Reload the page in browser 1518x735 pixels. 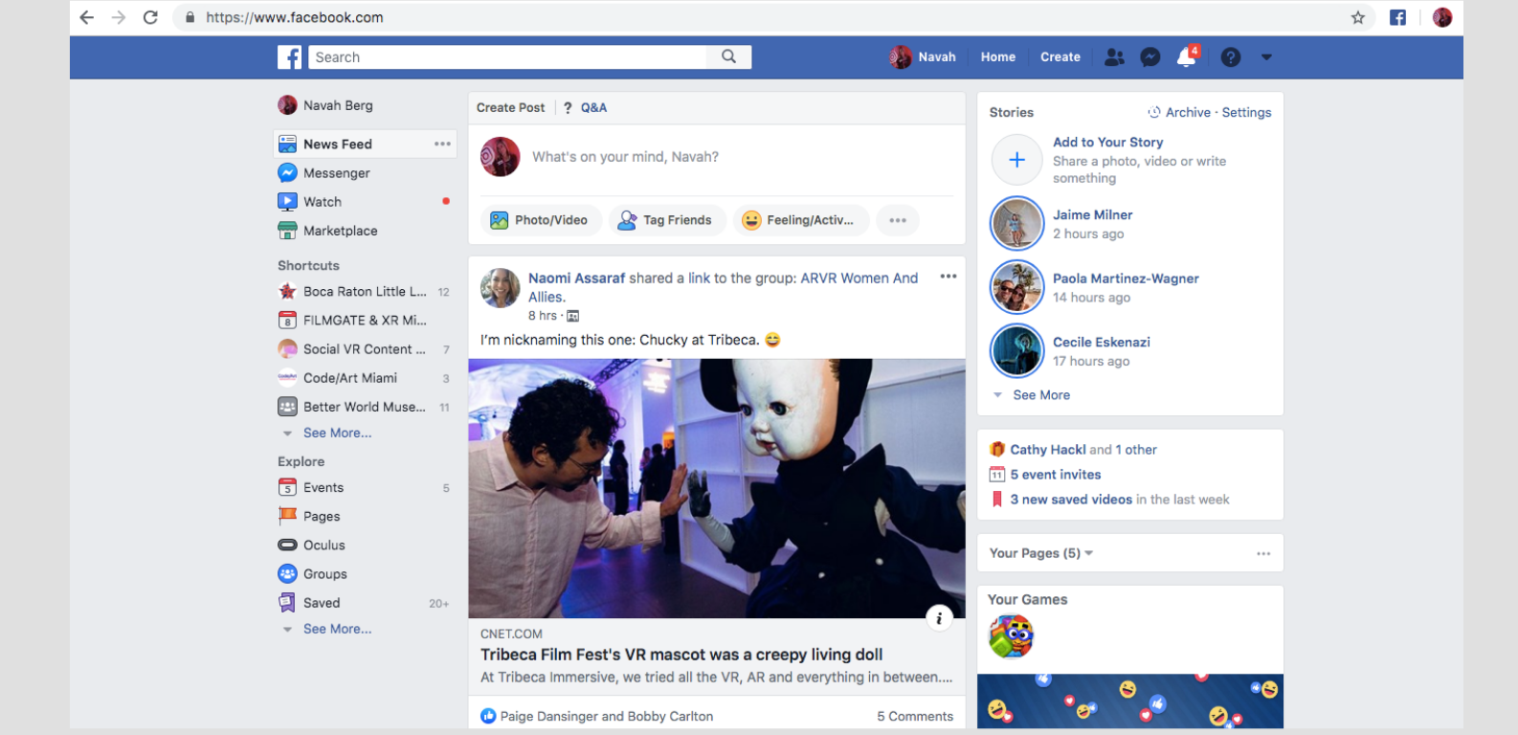pyautogui.click(x=150, y=17)
